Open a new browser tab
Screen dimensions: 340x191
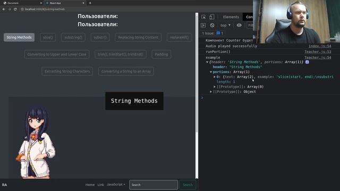pyautogui.click(x=90, y=3)
